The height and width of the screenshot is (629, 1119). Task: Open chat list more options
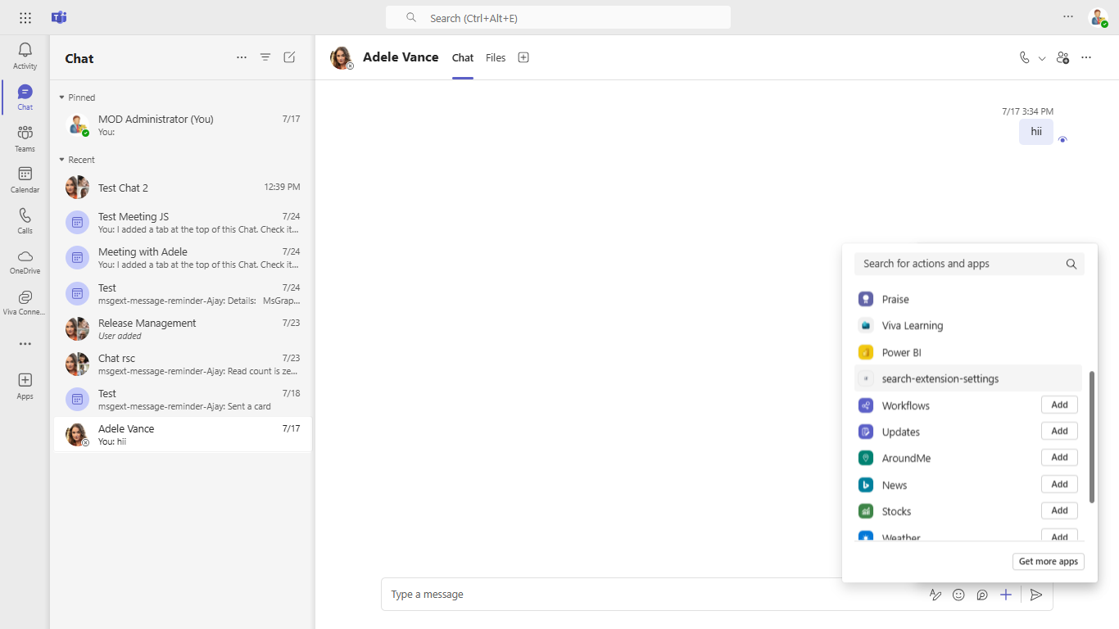pyautogui.click(x=242, y=57)
